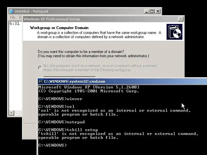Open the File menu in Notepad
The image size is (207, 155).
pyautogui.click(x=13, y=17)
